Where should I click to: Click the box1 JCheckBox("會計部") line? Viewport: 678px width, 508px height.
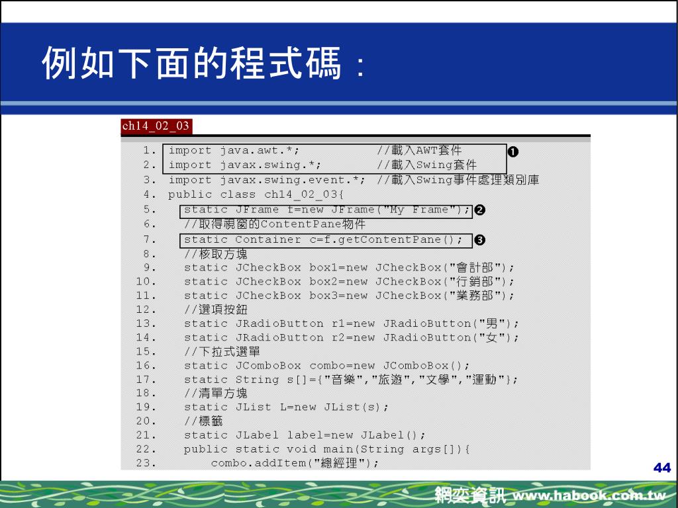348,268
